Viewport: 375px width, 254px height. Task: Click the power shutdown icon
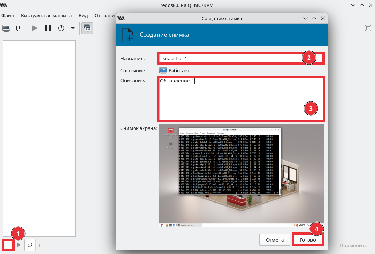(x=61, y=28)
